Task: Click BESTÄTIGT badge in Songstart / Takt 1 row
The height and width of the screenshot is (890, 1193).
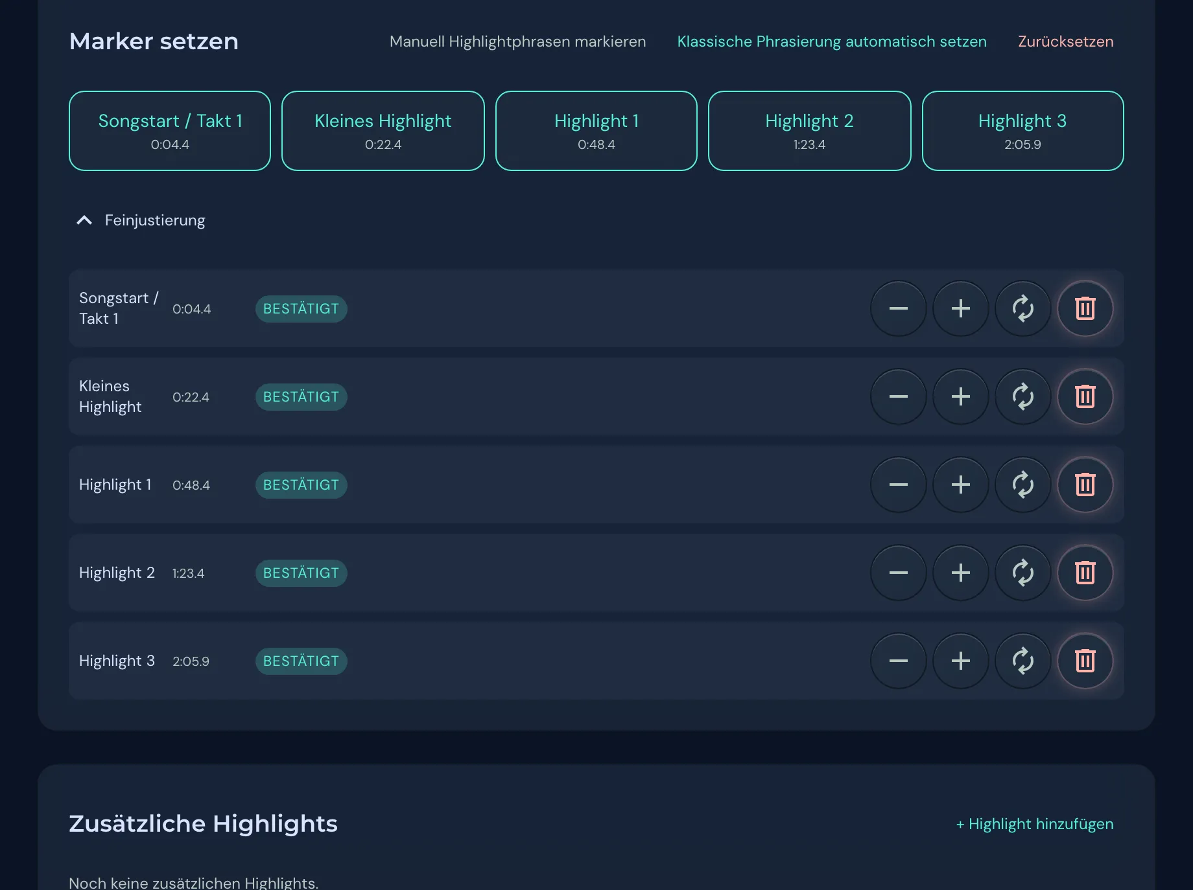Action: click(x=301, y=309)
